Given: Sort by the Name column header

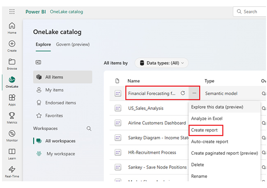Looking at the screenshot, I should click(133, 81).
